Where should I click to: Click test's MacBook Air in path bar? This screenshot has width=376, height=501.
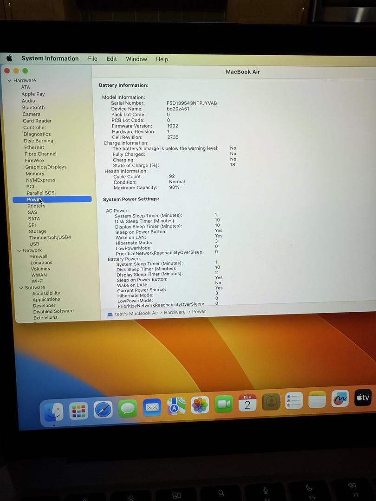coord(137,314)
